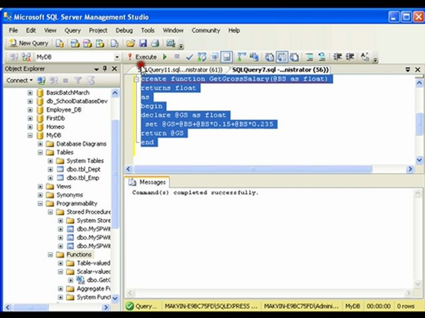This screenshot has height=318, width=425.
Task: Open the Tools menu
Action: (x=148, y=30)
